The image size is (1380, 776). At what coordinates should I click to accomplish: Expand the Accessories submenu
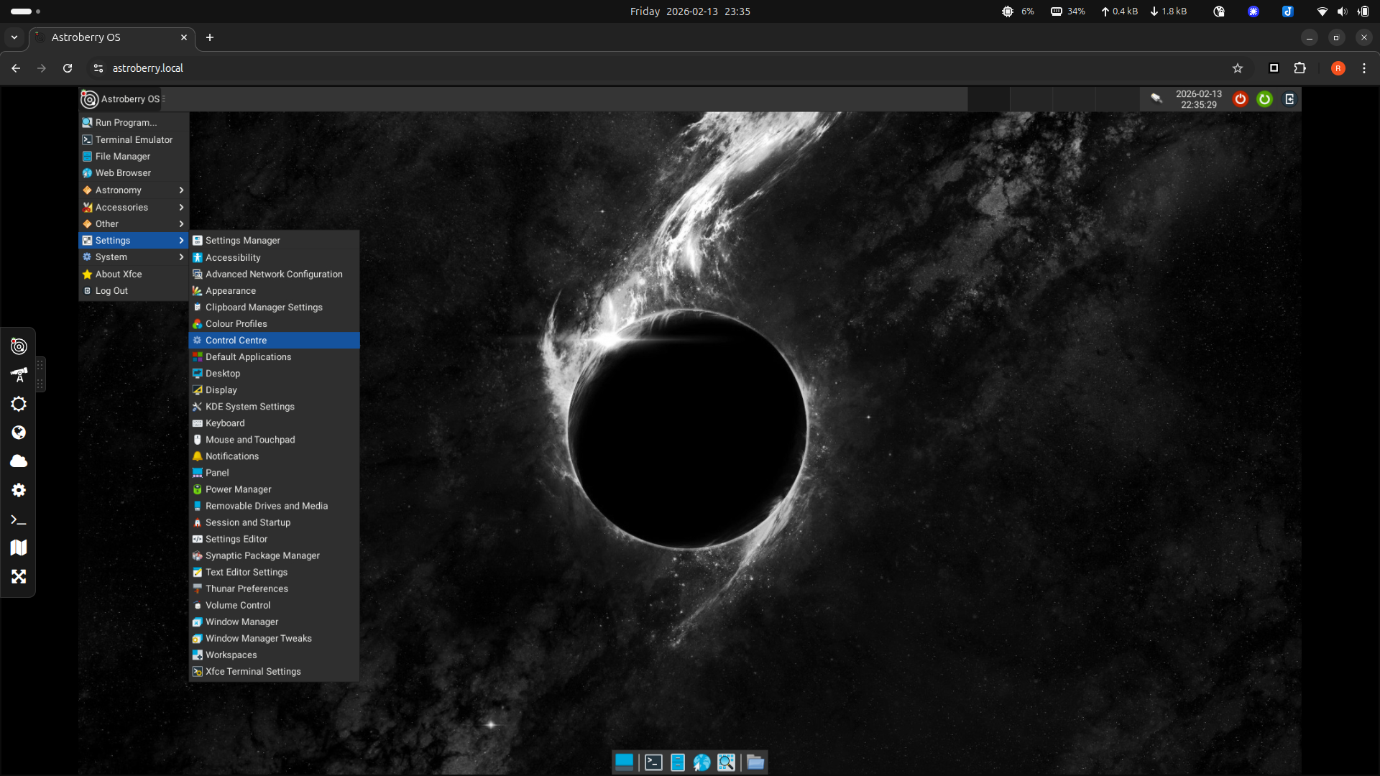click(x=133, y=207)
